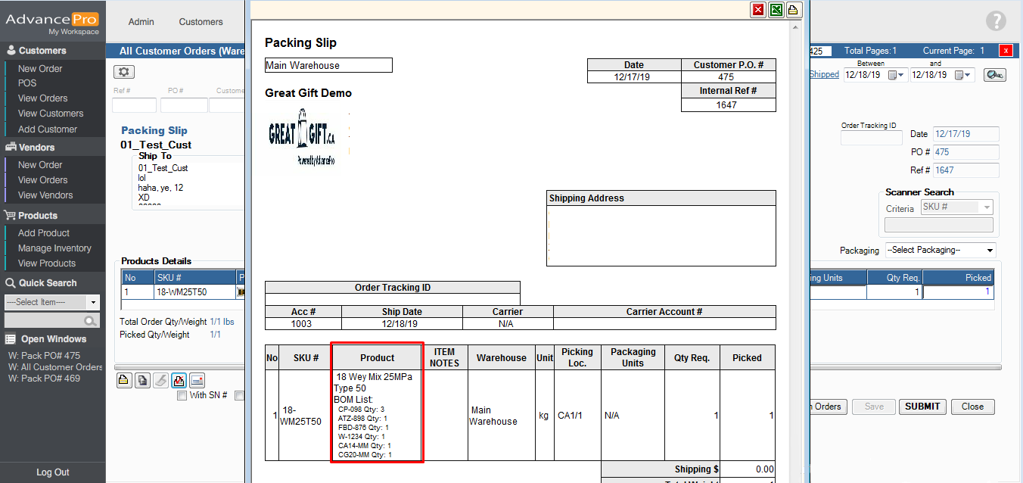
Task: Export packing slip to Excel
Action: (776, 10)
